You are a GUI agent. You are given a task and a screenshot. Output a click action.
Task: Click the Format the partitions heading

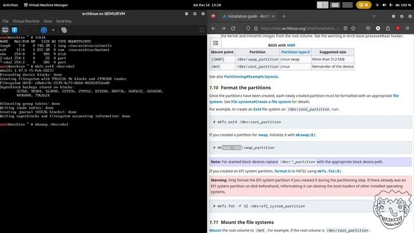tap(246, 88)
